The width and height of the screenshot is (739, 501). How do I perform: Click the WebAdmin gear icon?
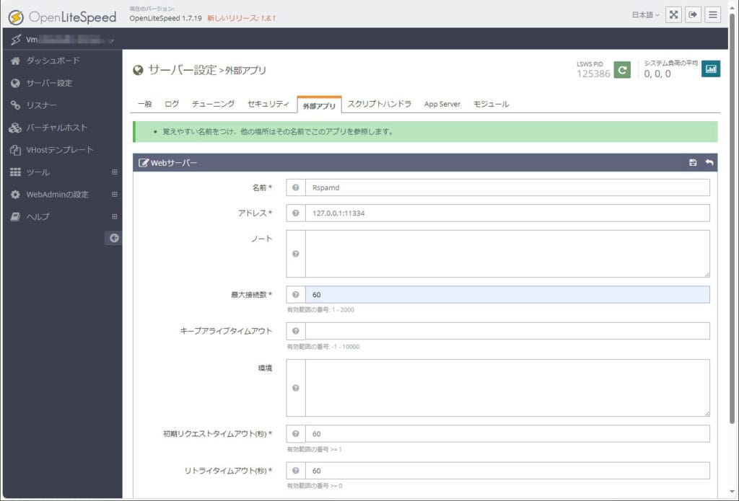15,195
